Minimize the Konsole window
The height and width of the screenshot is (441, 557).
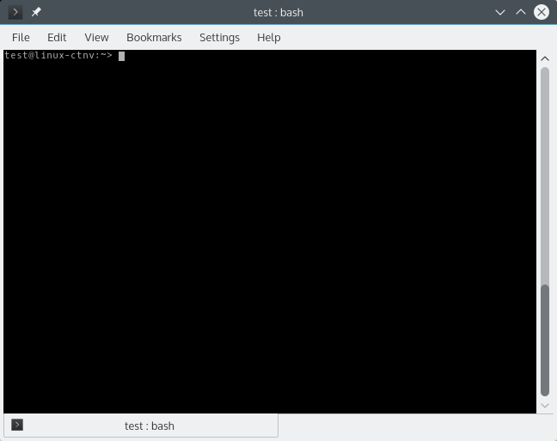501,12
